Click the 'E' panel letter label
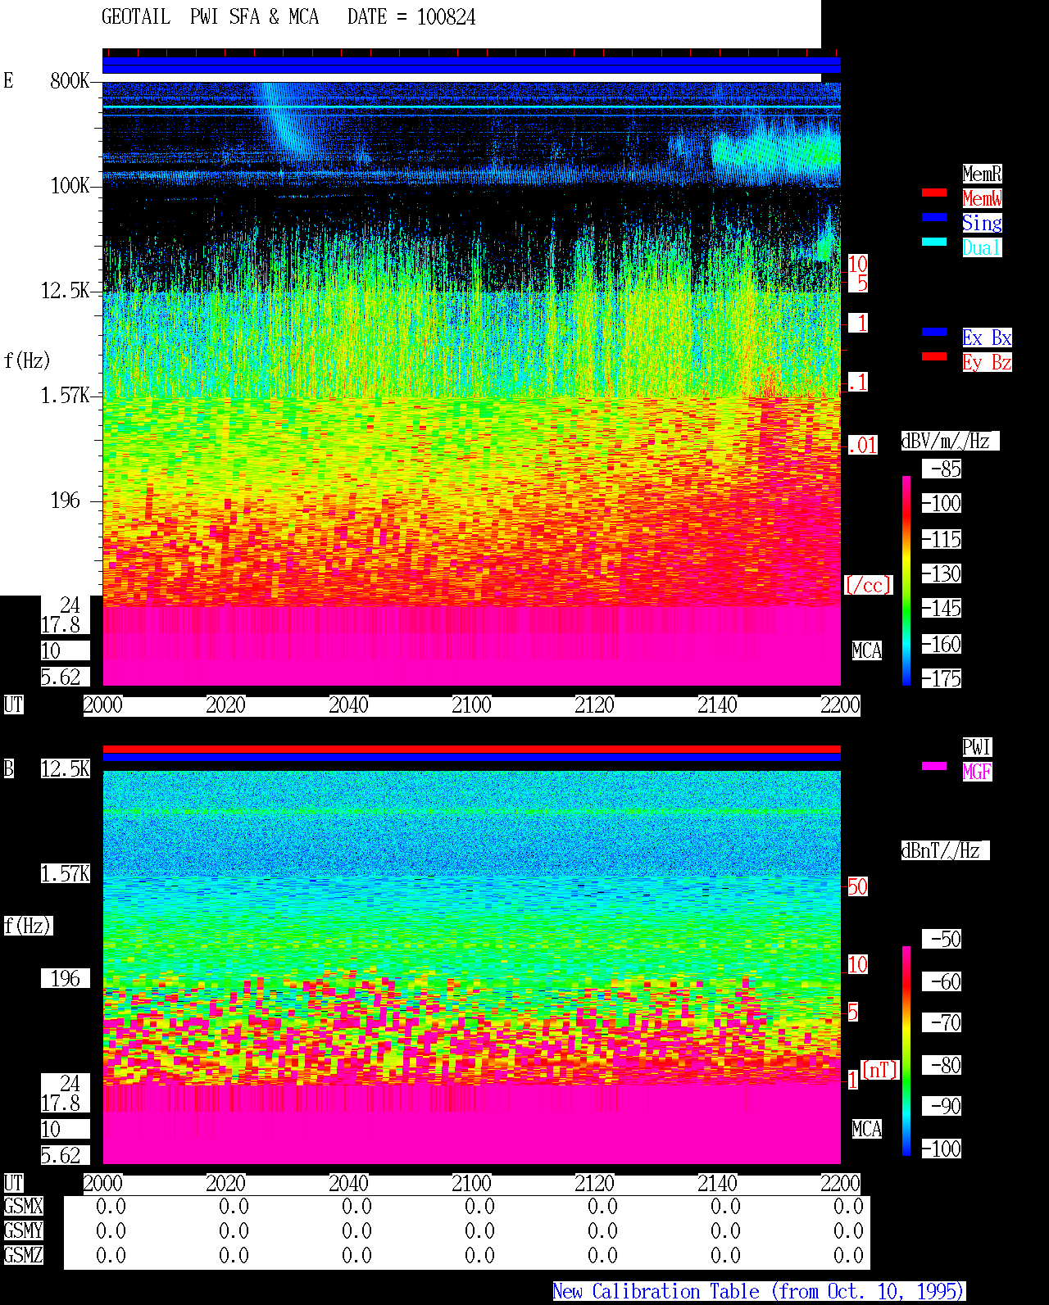Screen dimensions: 1049x1305 pos(8,80)
